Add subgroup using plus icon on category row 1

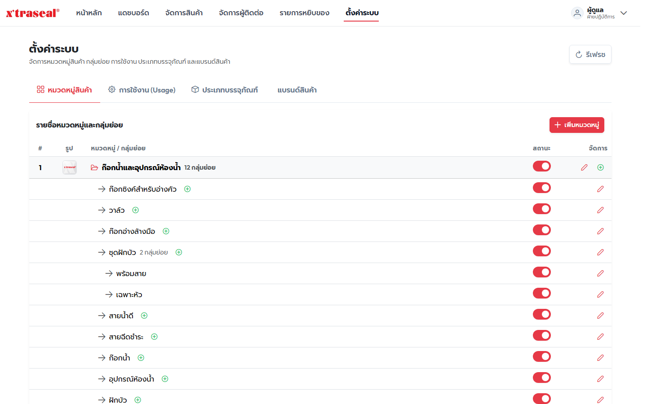[x=601, y=167]
